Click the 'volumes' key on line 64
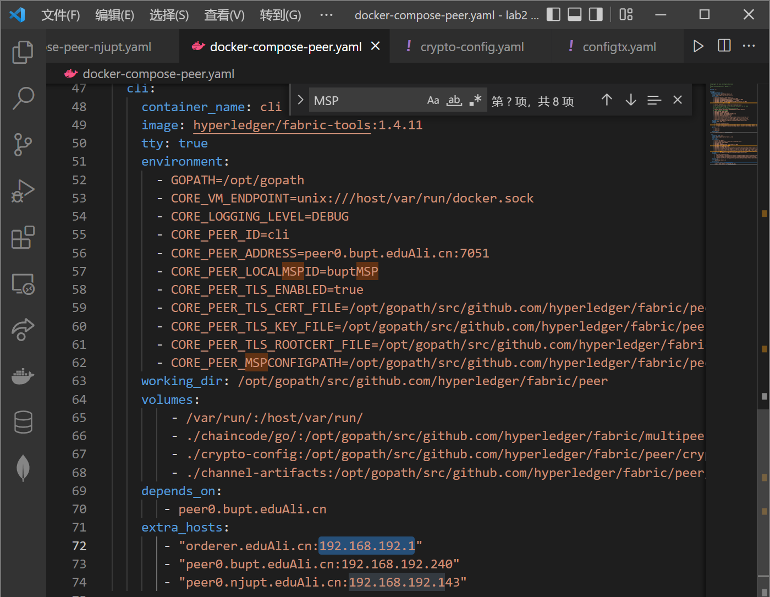Viewport: 770px width, 597px height. click(167, 399)
